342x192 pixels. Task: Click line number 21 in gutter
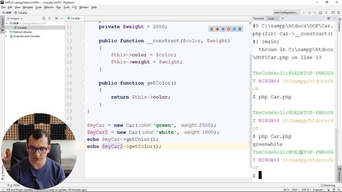pyautogui.click(x=69, y=97)
